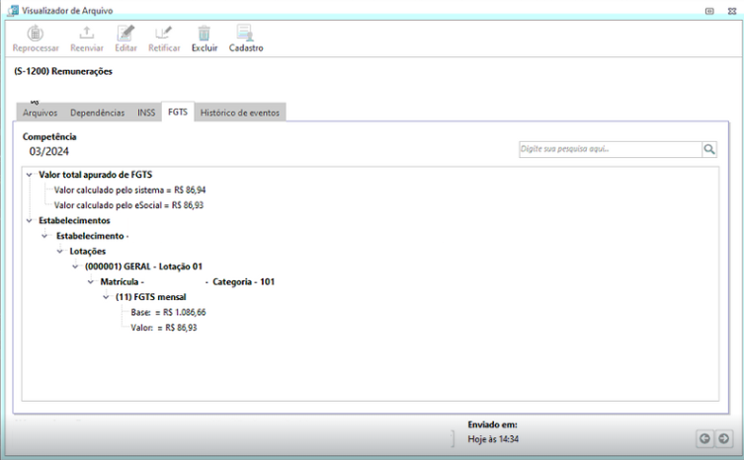Click the Excluir trash icon

(204, 34)
